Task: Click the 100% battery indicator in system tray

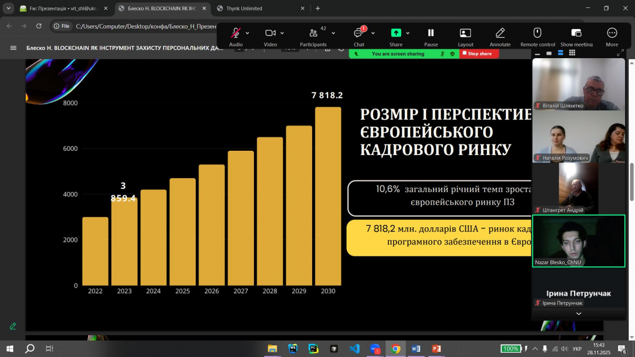Action: pyautogui.click(x=510, y=349)
